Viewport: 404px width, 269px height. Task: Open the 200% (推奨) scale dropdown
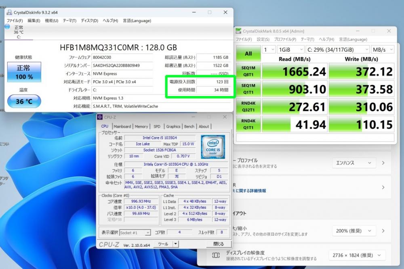(x=353, y=231)
